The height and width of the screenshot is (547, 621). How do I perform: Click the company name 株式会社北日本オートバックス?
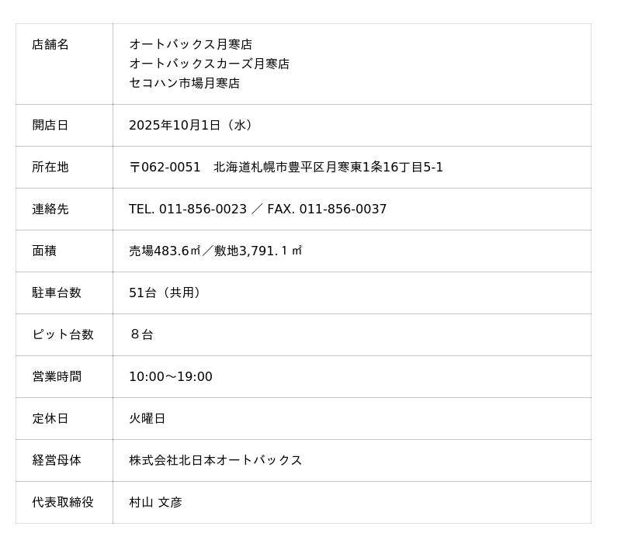click(216, 461)
